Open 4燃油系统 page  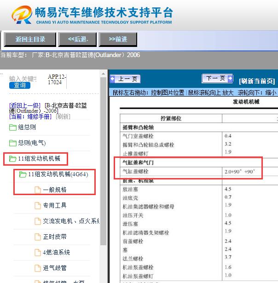(56, 252)
